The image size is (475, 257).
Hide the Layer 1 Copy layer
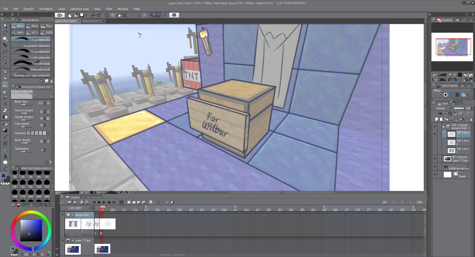435,159
